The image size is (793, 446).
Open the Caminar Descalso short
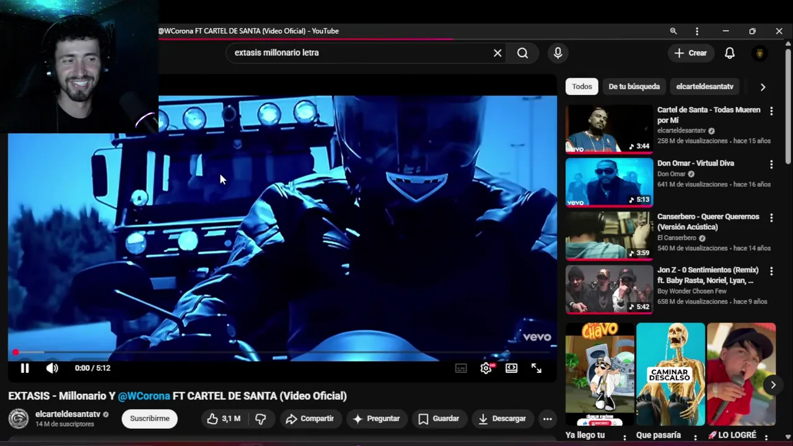click(670, 374)
